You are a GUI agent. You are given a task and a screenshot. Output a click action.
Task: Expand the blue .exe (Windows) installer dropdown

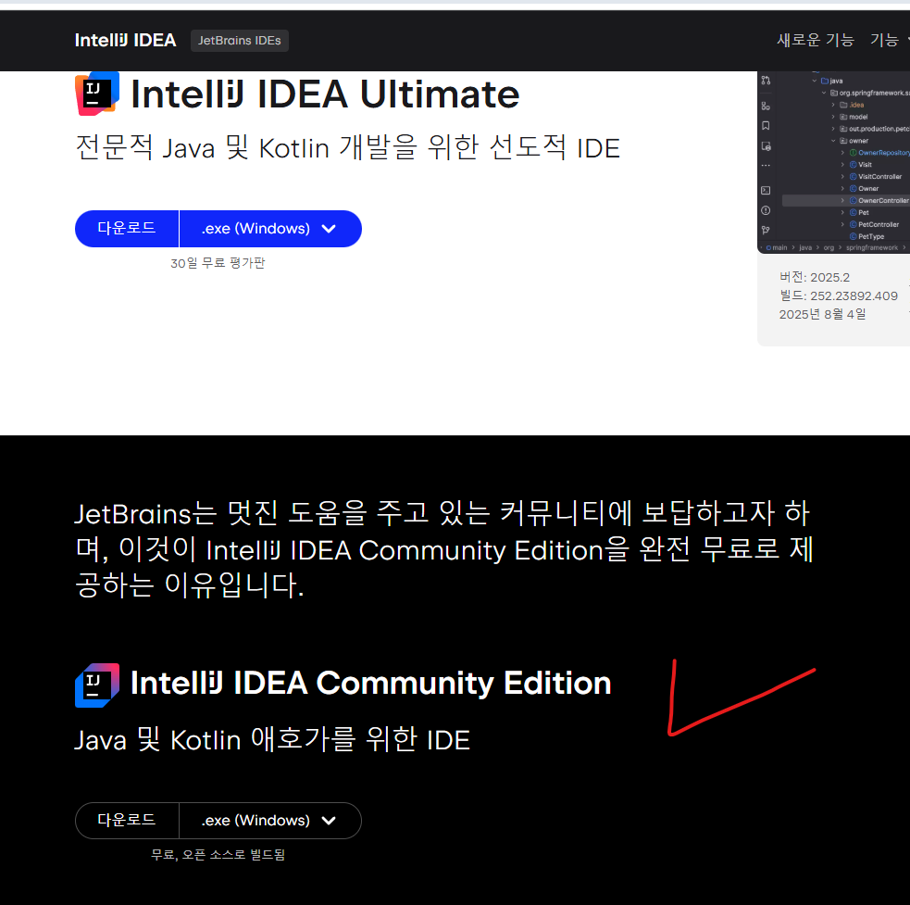(x=270, y=228)
